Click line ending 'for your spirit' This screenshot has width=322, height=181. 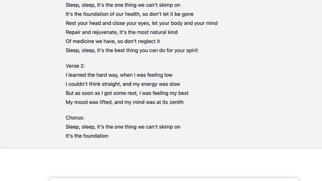[132, 50]
